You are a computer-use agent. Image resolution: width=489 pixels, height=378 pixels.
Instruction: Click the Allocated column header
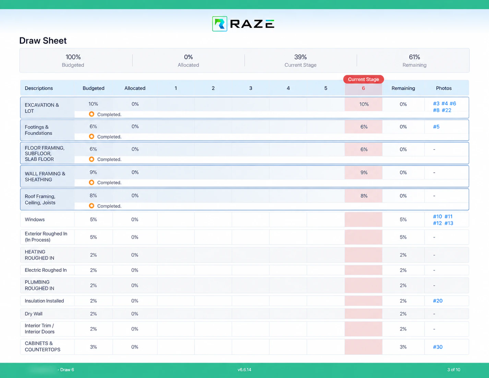click(x=135, y=88)
